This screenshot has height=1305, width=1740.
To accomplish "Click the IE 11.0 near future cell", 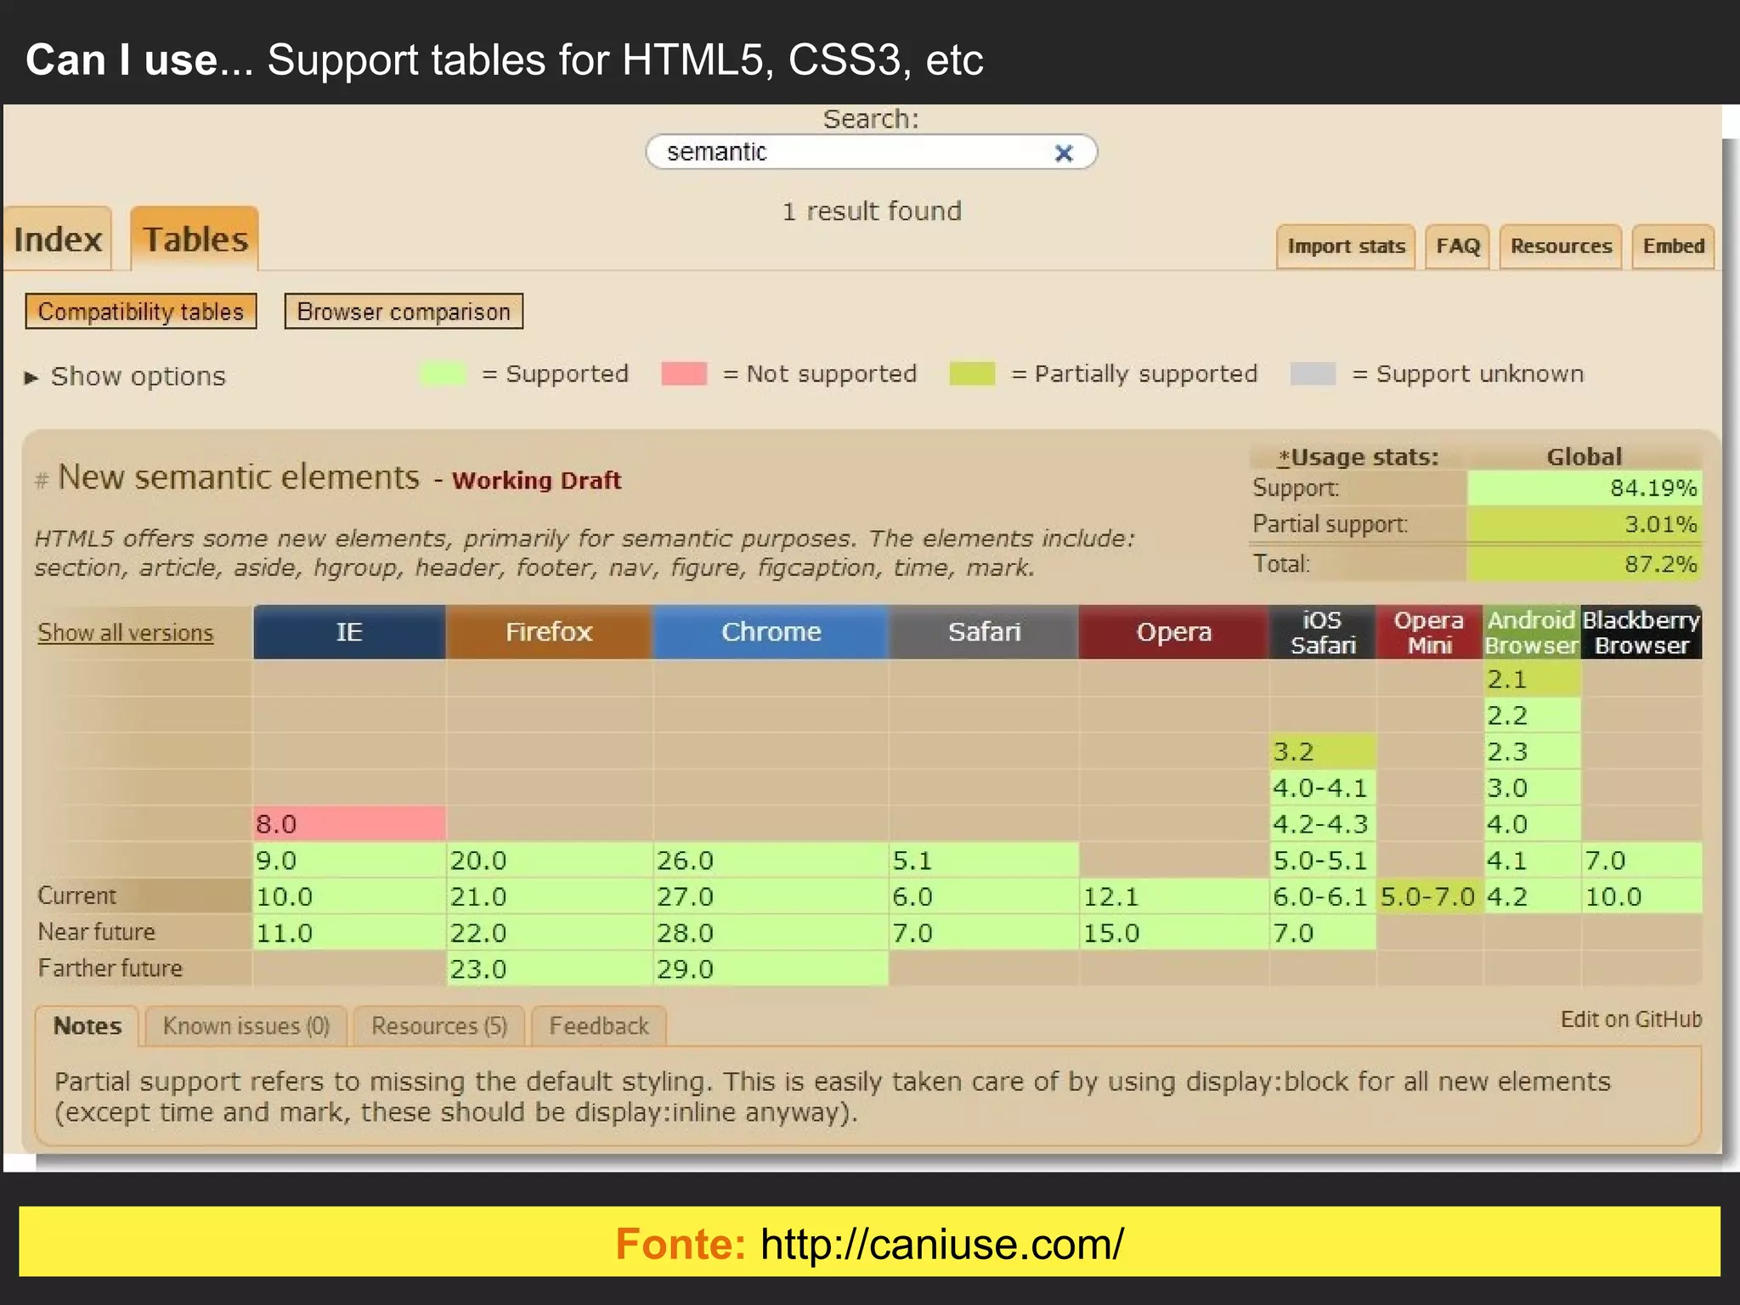I will [349, 933].
